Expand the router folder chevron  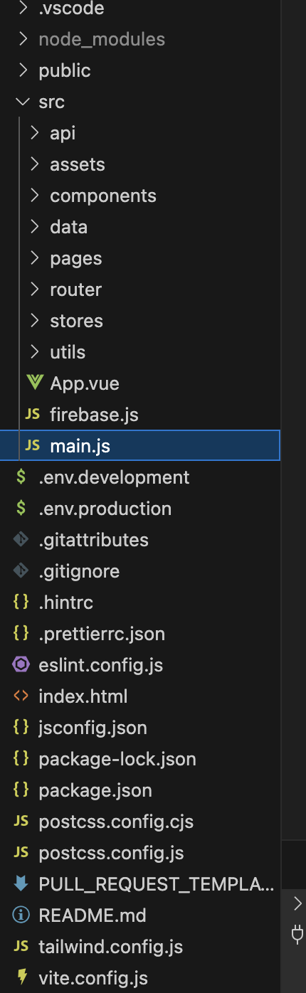coord(34,290)
